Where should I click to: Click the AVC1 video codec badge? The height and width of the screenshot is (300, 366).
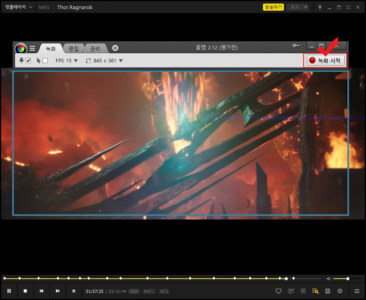tap(149, 291)
